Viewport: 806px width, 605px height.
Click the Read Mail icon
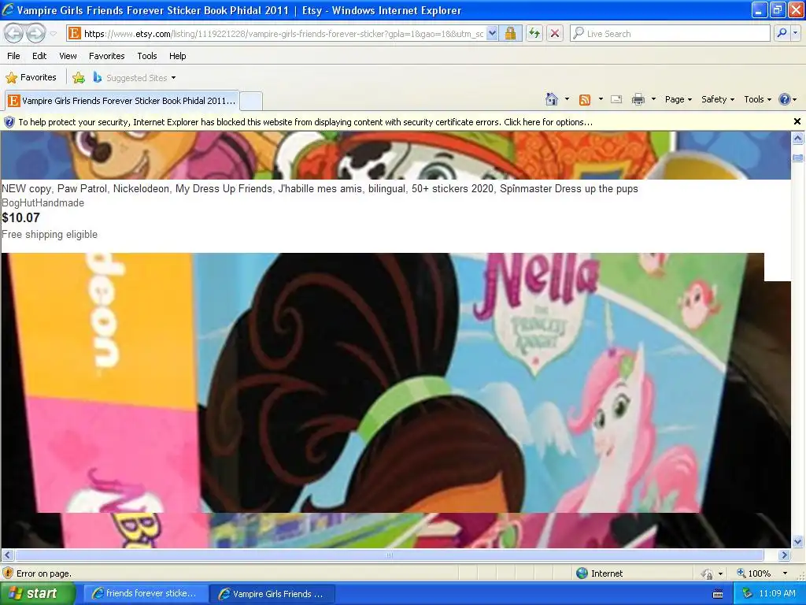616,99
